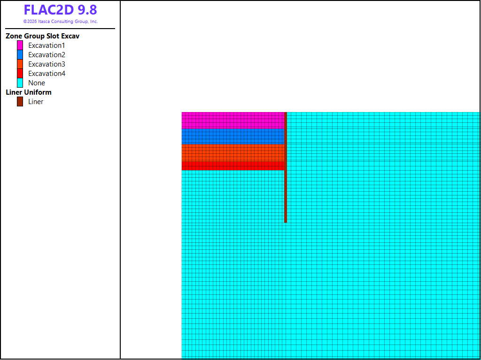
Task: Click the brown Liner legend swatch
Action: point(20,102)
